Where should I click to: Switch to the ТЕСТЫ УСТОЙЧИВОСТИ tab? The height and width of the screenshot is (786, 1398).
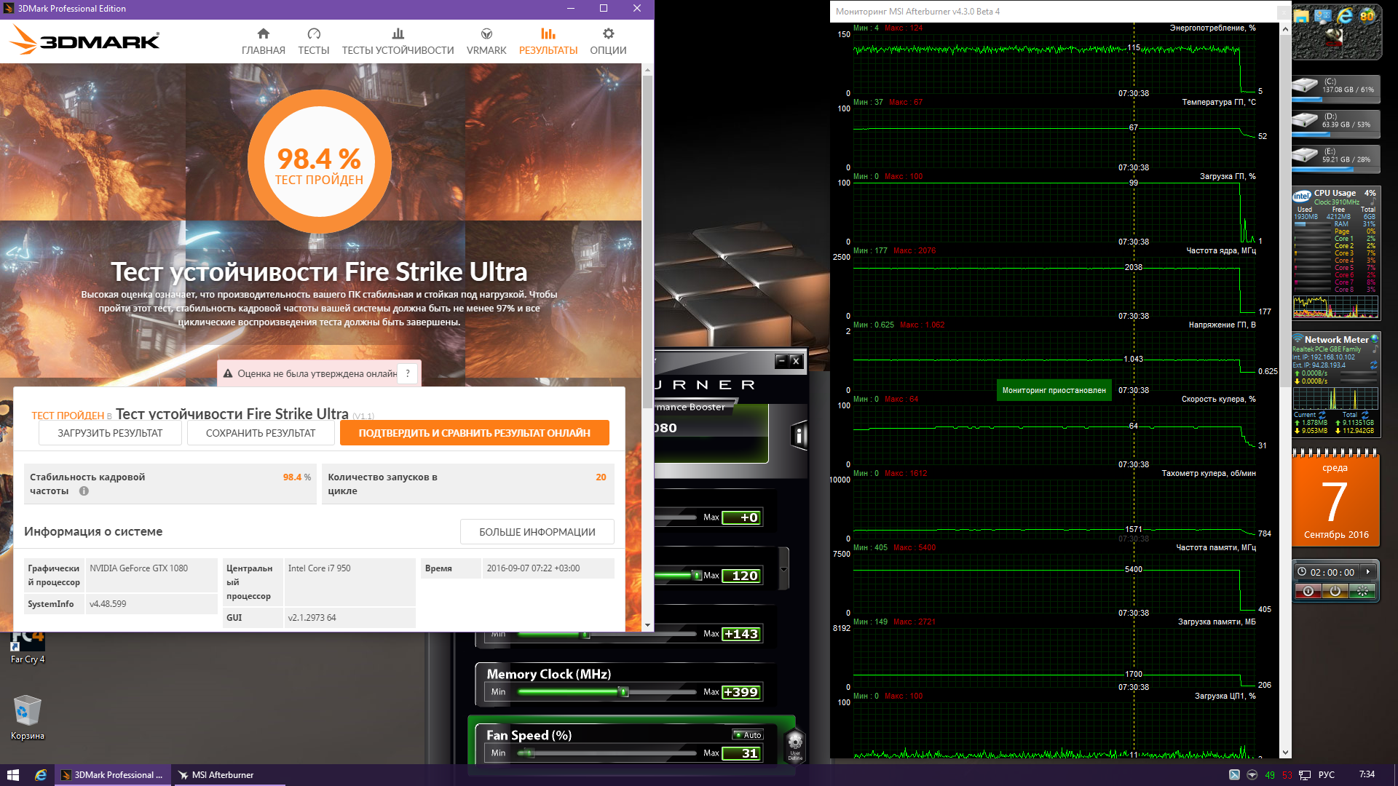click(x=398, y=41)
